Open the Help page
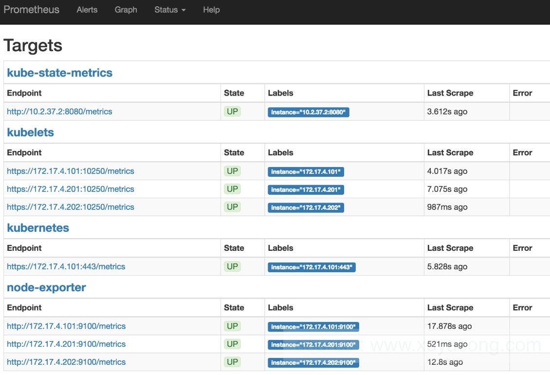This screenshot has height=375, width=550. [x=211, y=10]
